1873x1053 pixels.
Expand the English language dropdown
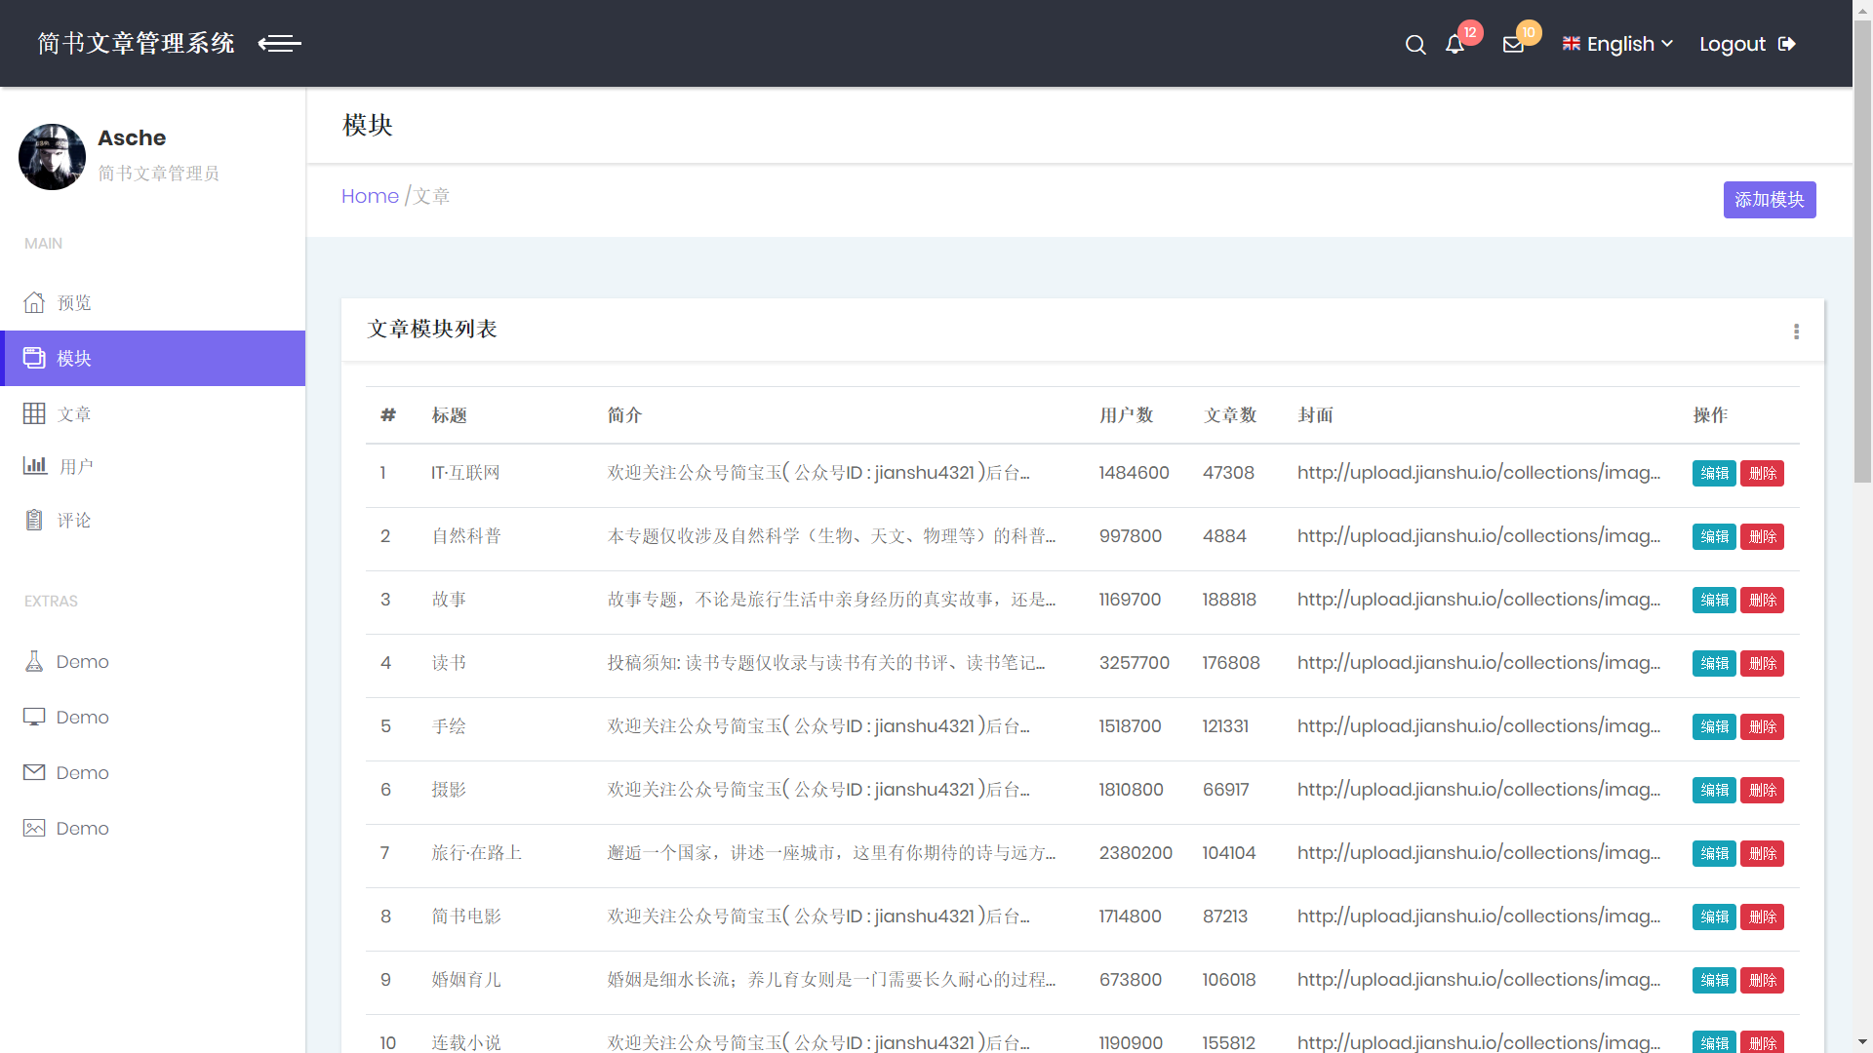[x=1617, y=44]
